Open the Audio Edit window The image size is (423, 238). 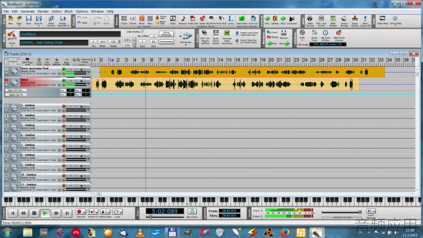(192, 20)
